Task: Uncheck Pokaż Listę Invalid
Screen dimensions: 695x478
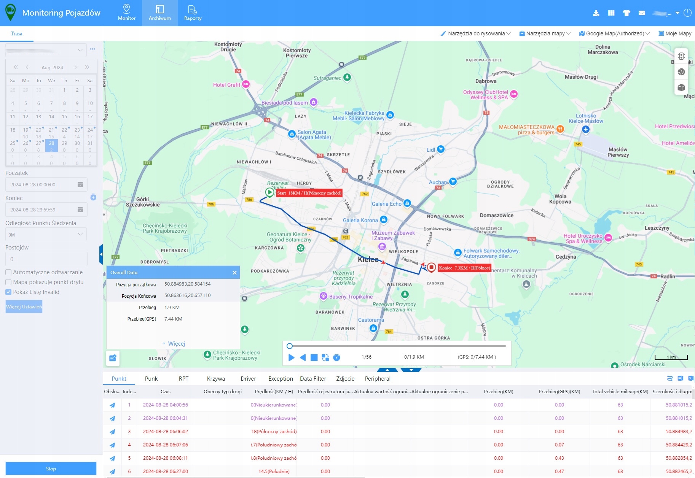Action: pos(8,292)
